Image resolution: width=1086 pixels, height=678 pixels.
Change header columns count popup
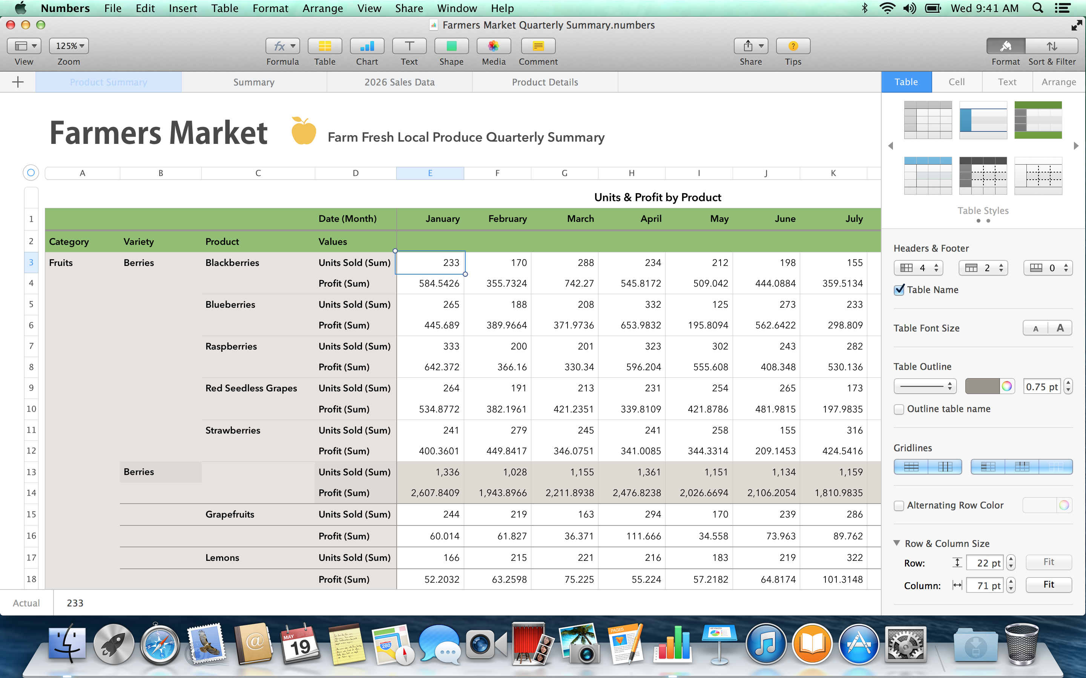tap(919, 268)
